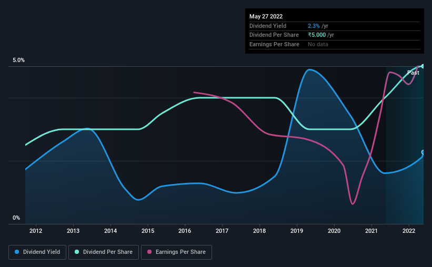
Task: Click the 2.3% dividend yield tooltip value
Action: pos(314,26)
